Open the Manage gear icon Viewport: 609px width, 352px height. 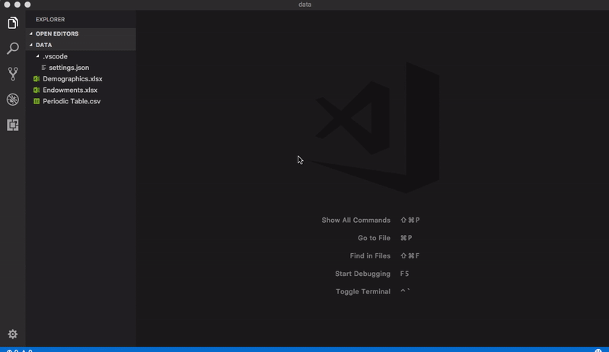[x=13, y=335]
